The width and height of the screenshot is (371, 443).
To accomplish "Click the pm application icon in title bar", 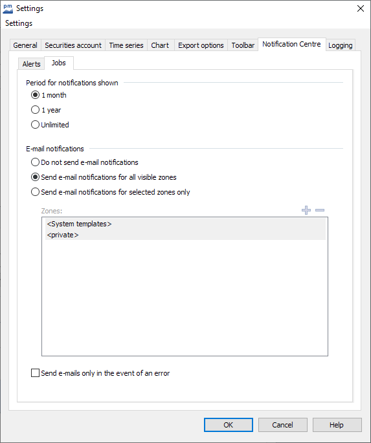I will 8,8.
